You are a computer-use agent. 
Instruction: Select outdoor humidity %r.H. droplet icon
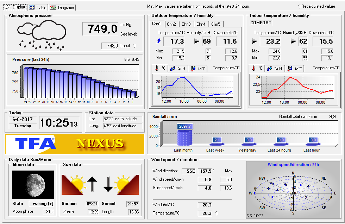click(x=172, y=69)
